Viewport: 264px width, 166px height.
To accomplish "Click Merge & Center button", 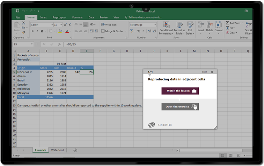I will click(x=112, y=31).
